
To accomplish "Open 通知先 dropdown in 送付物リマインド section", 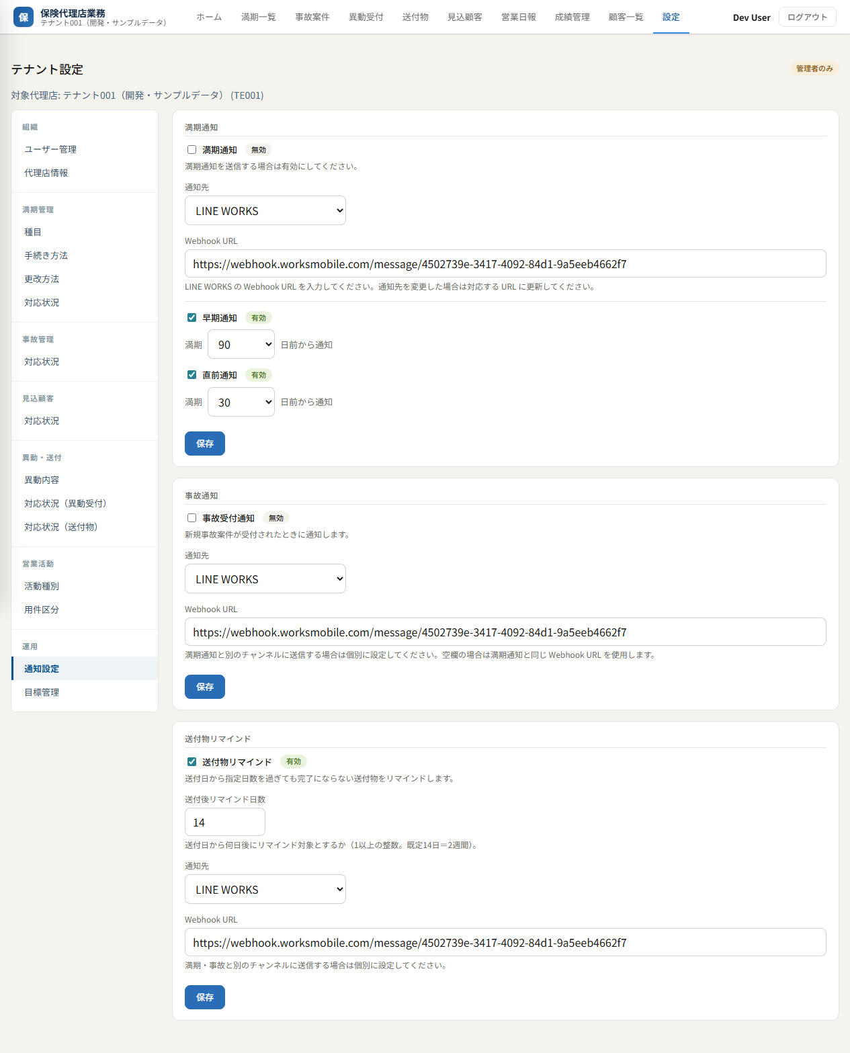I will 265,889.
